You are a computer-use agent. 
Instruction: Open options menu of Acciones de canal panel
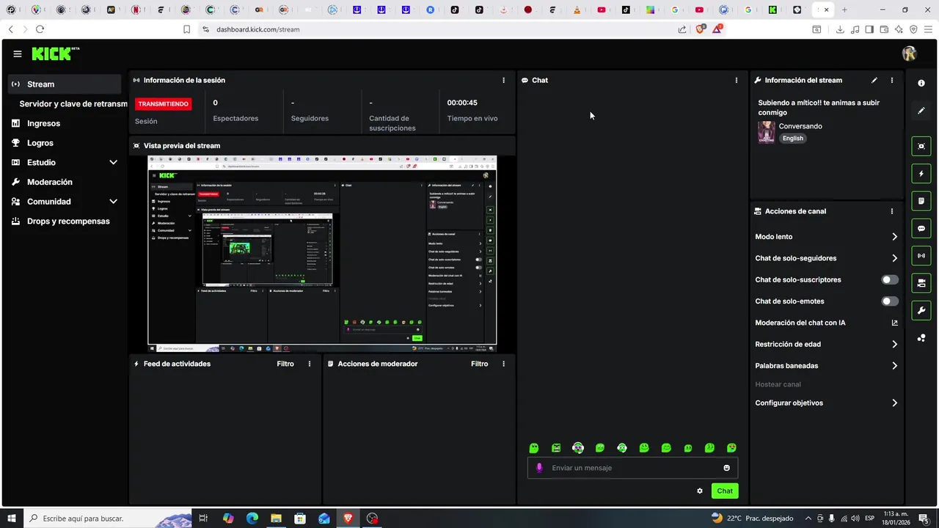point(892,211)
